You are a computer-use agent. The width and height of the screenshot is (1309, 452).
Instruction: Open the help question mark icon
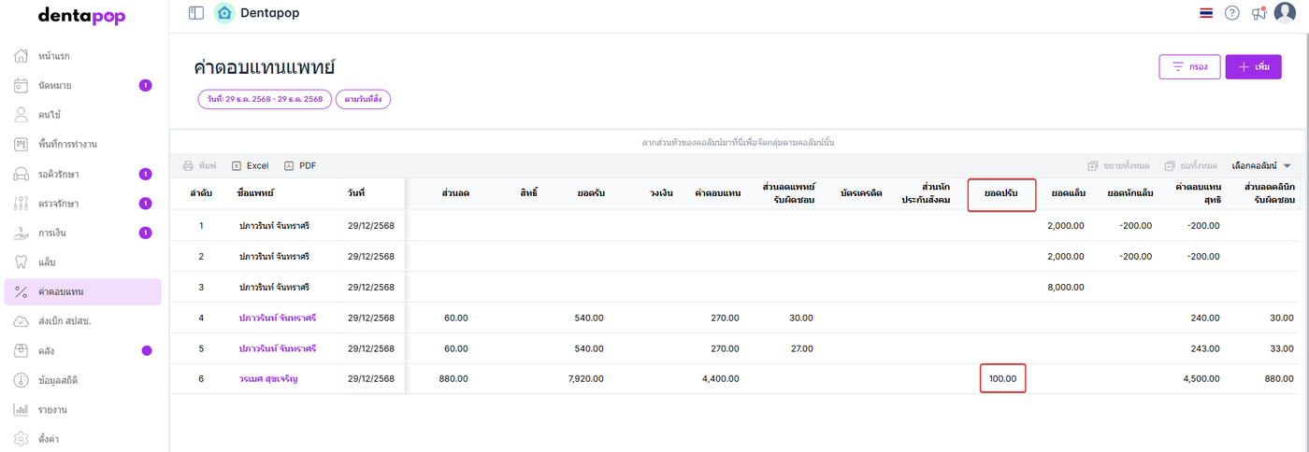[x=1232, y=13]
